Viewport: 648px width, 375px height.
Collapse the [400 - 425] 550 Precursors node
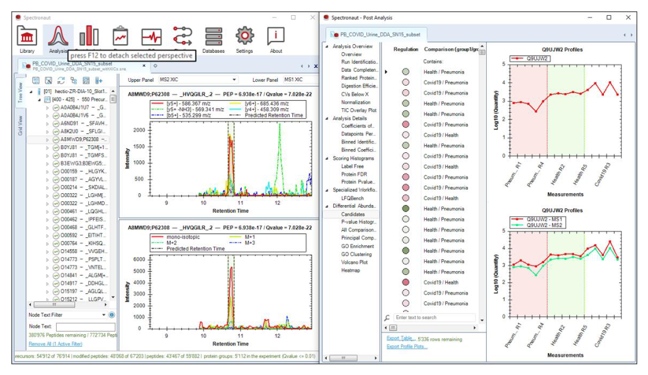point(39,99)
